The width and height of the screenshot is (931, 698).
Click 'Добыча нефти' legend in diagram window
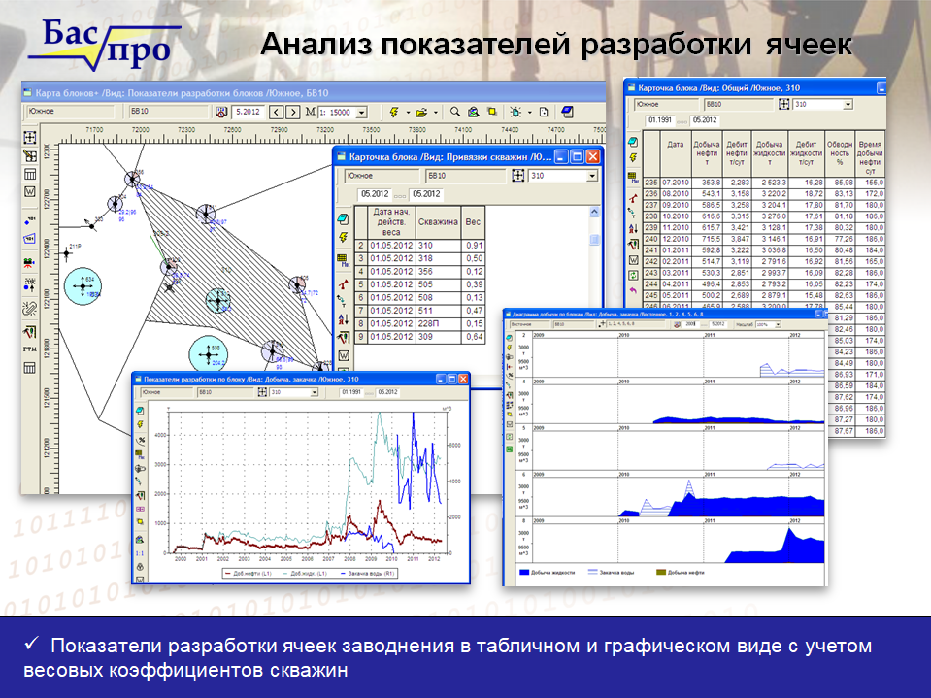pos(680,573)
